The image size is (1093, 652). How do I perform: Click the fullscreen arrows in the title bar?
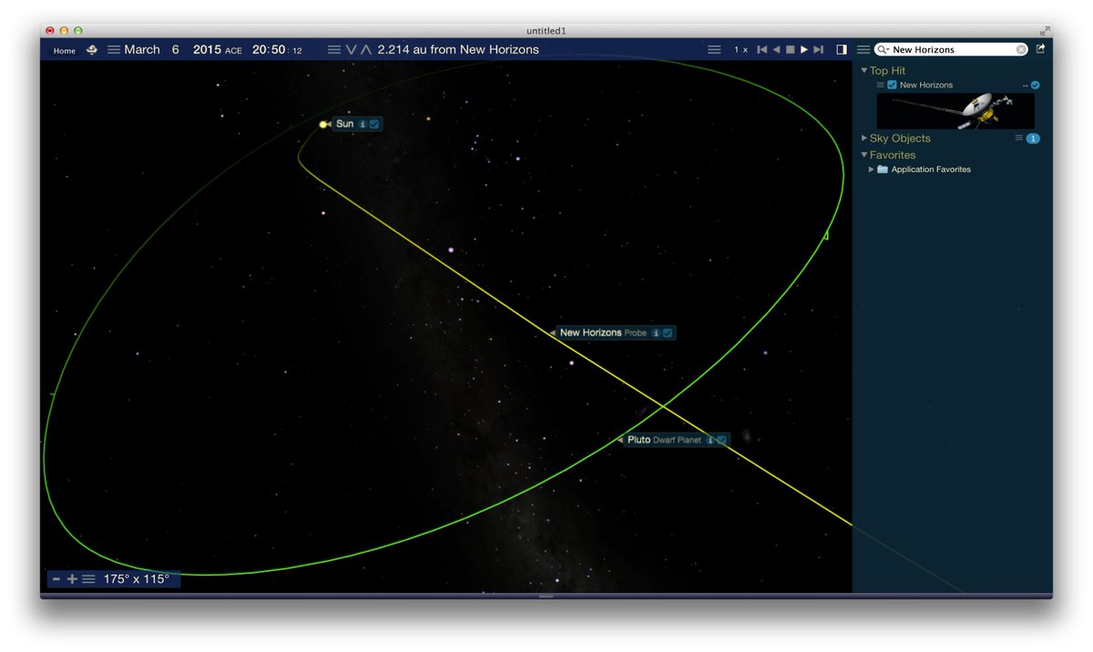point(1043,30)
